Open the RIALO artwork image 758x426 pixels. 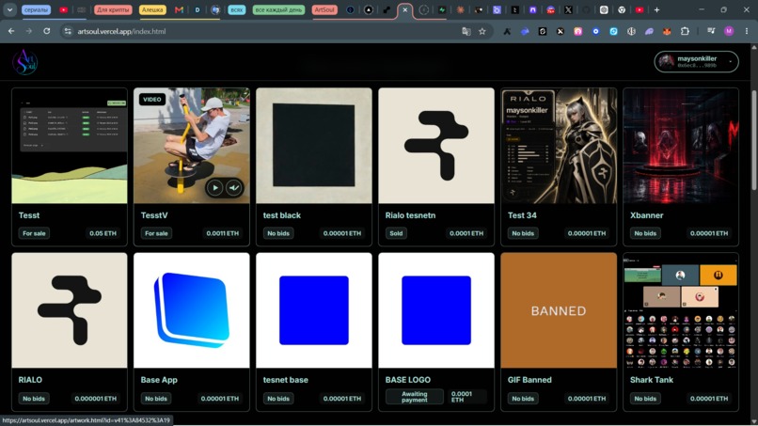click(70, 310)
